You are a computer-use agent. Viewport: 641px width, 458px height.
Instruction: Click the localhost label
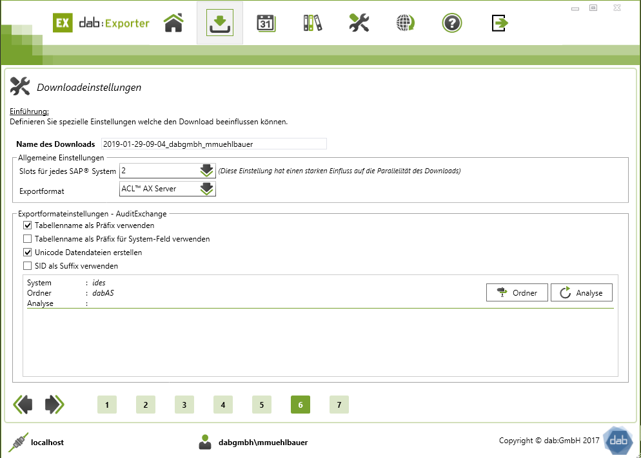(48, 443)
